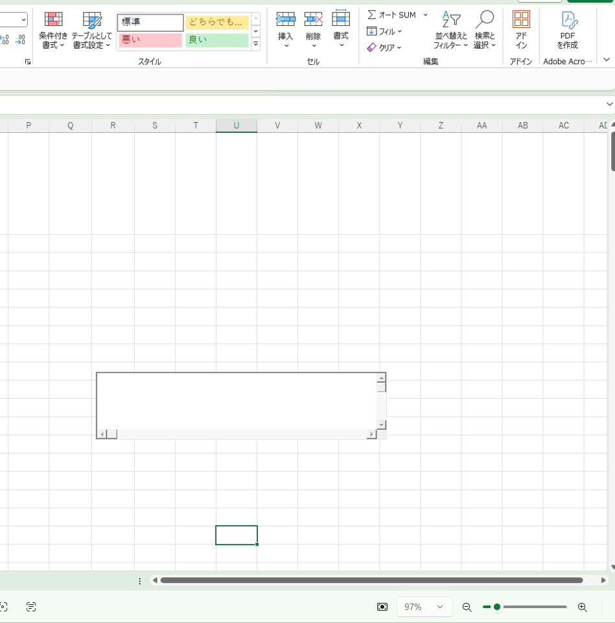The image size is (615, 623).
Task: Click the 削除 cells icon
Action: click(314, 19)
